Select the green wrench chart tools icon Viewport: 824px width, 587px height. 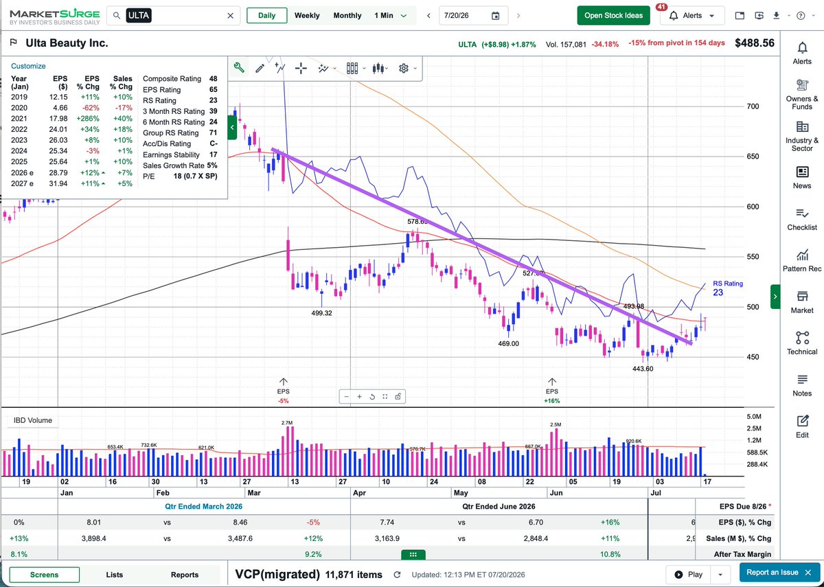[x=239, y=67]
